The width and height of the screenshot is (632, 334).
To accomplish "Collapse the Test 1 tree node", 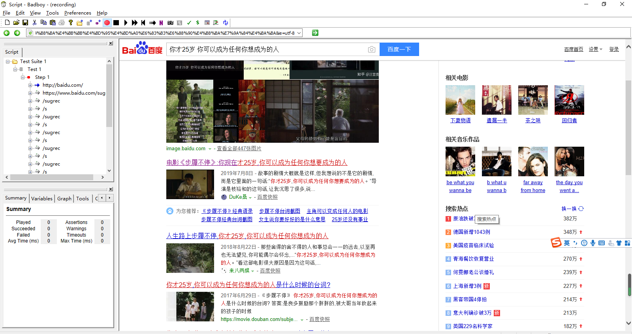I will 15,69.
